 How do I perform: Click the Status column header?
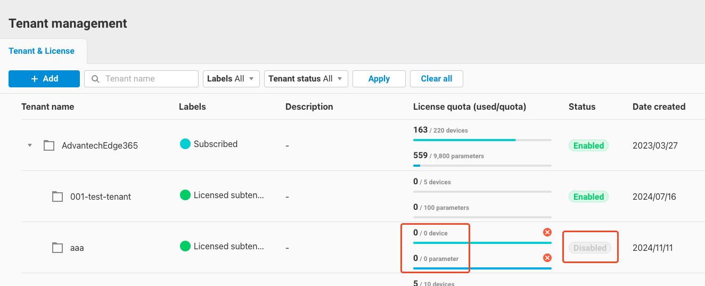pos(582,107)
